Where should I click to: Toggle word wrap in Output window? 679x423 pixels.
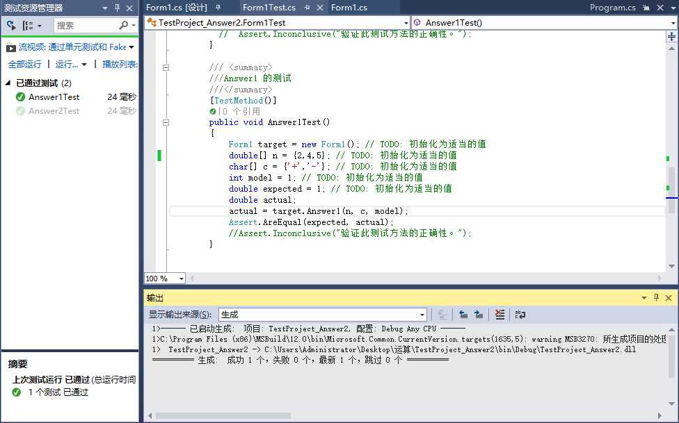(x=520, y=315)
